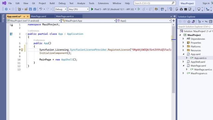Expand the AppShell.xaml node
This screenshot has width=213, height=120.
click(183, 62)
